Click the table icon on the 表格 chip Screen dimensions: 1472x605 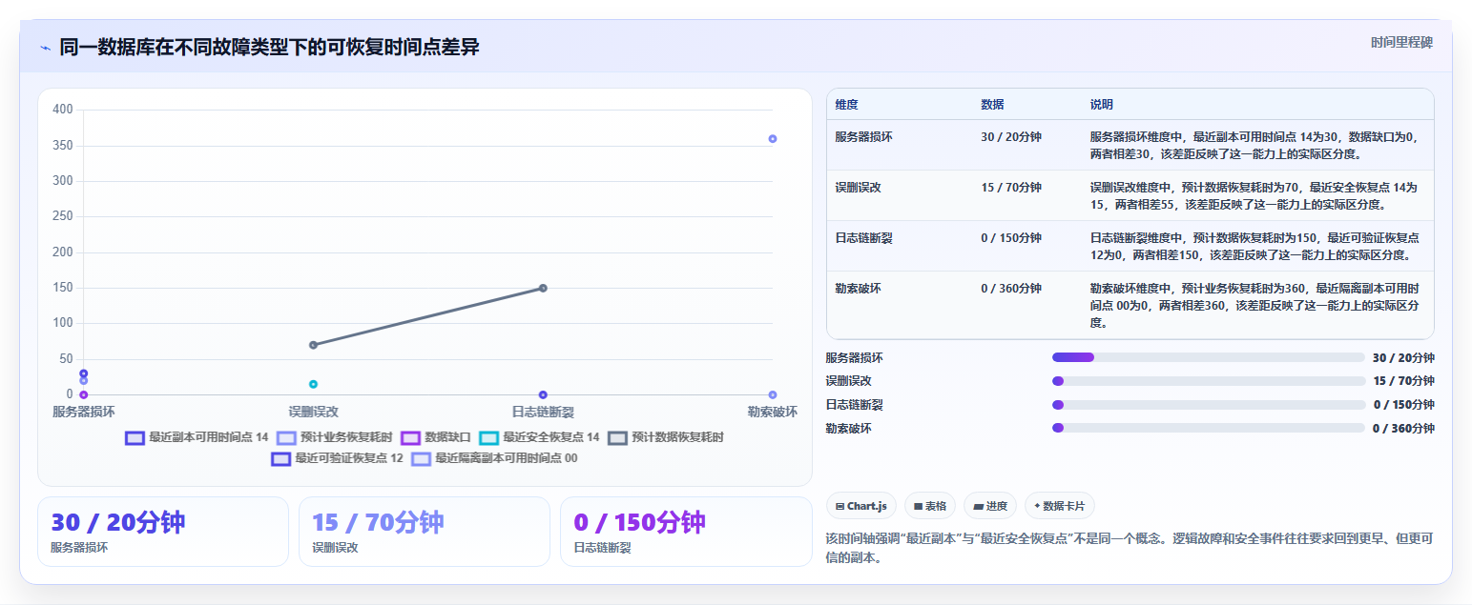click(x=918, y=506)
